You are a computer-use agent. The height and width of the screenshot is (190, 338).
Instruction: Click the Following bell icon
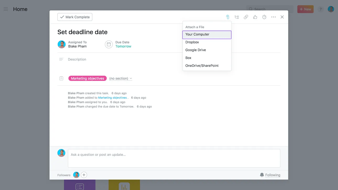[x=262, y=175]
